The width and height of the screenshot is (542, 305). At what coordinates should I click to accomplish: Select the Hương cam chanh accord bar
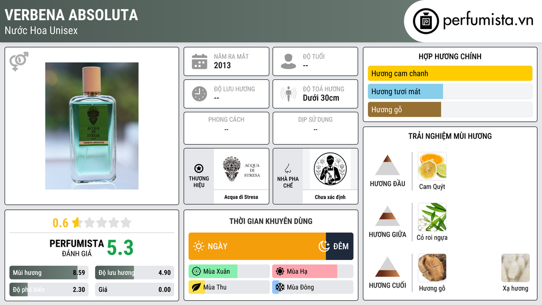(450, 73)
